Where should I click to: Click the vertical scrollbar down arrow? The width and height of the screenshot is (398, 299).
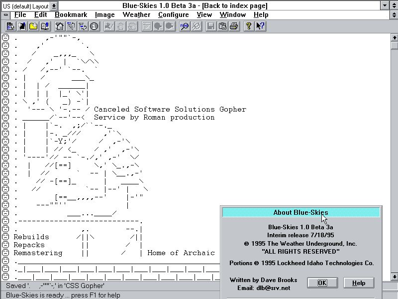[394, 277]
